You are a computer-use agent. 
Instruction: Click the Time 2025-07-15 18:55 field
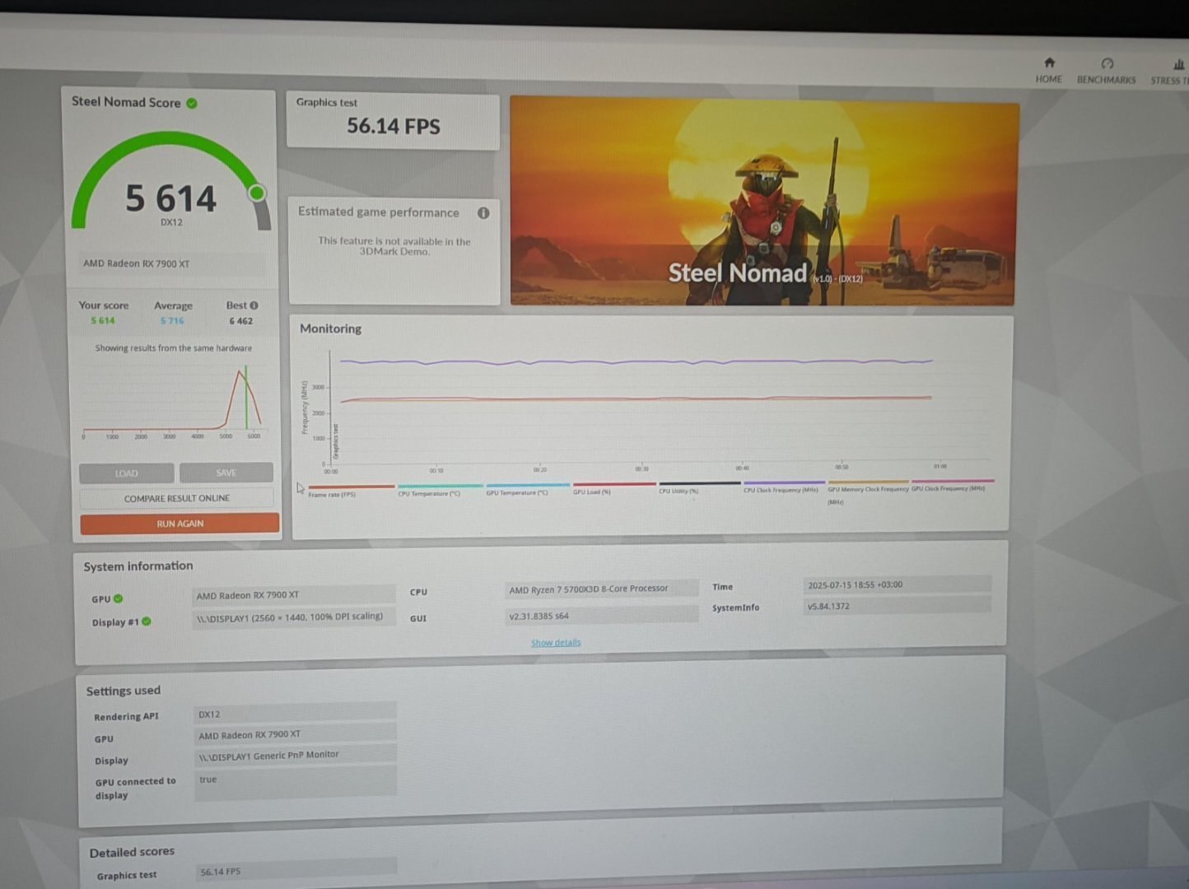tap(897, 584)
